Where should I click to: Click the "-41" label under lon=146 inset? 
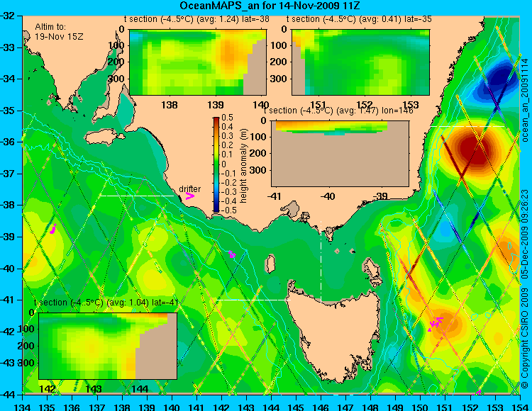(274, 196)
